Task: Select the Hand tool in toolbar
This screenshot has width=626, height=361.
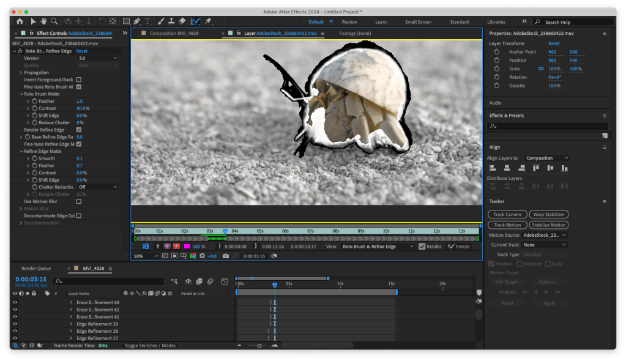Action: (x=44, y=21)
